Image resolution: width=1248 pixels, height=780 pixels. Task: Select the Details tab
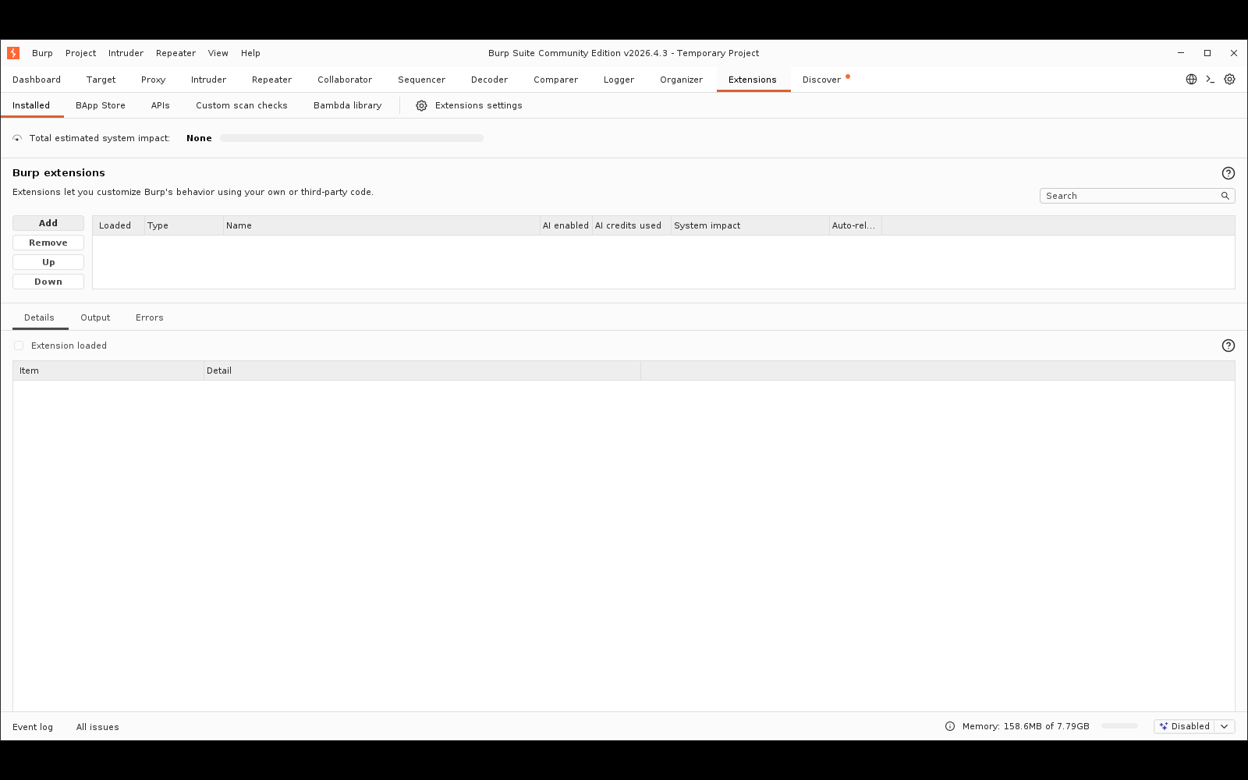click(39, 317)
